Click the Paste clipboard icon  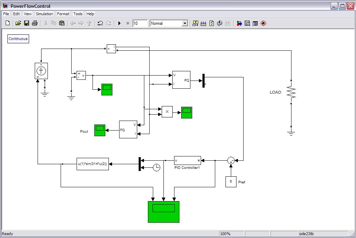click(62, 23)
